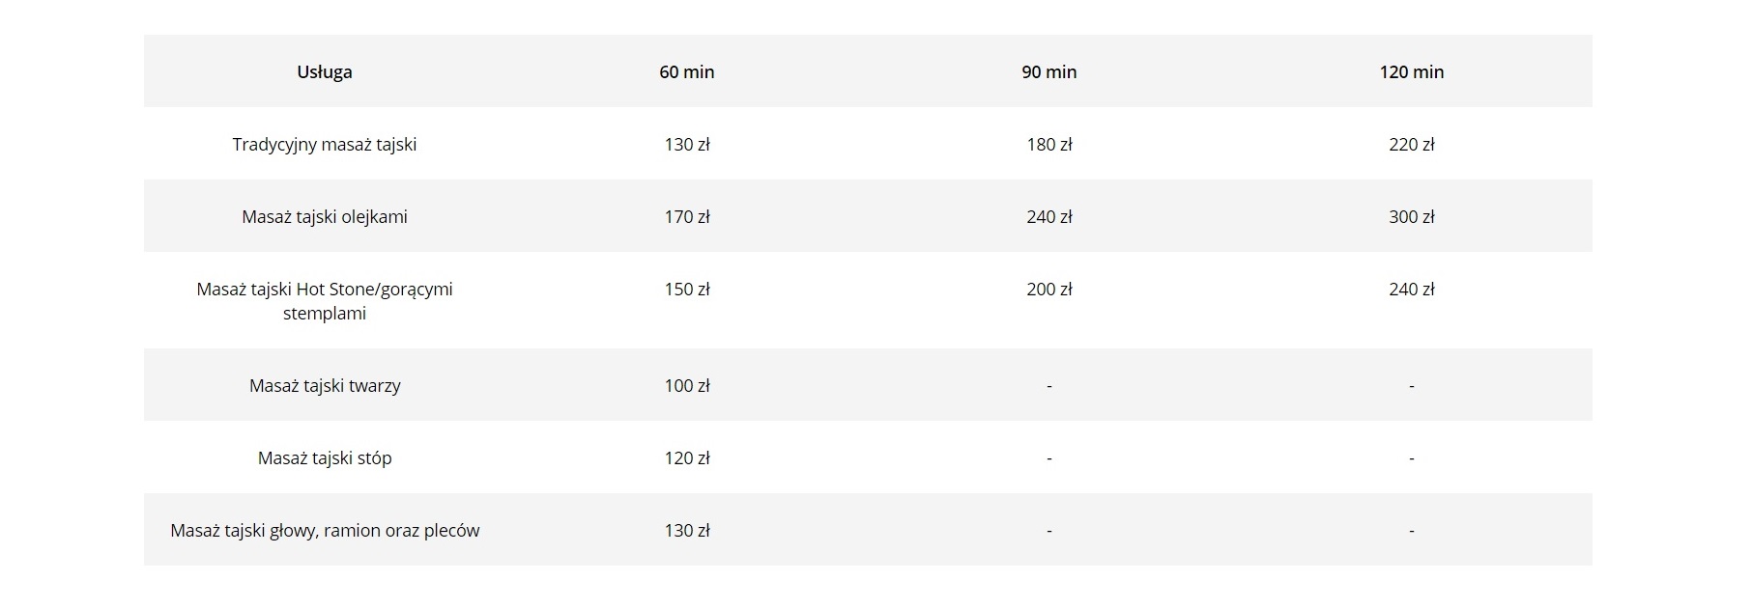Click the 100 zł price cell
Screen dimensions: 1752x609
point(687,386)
